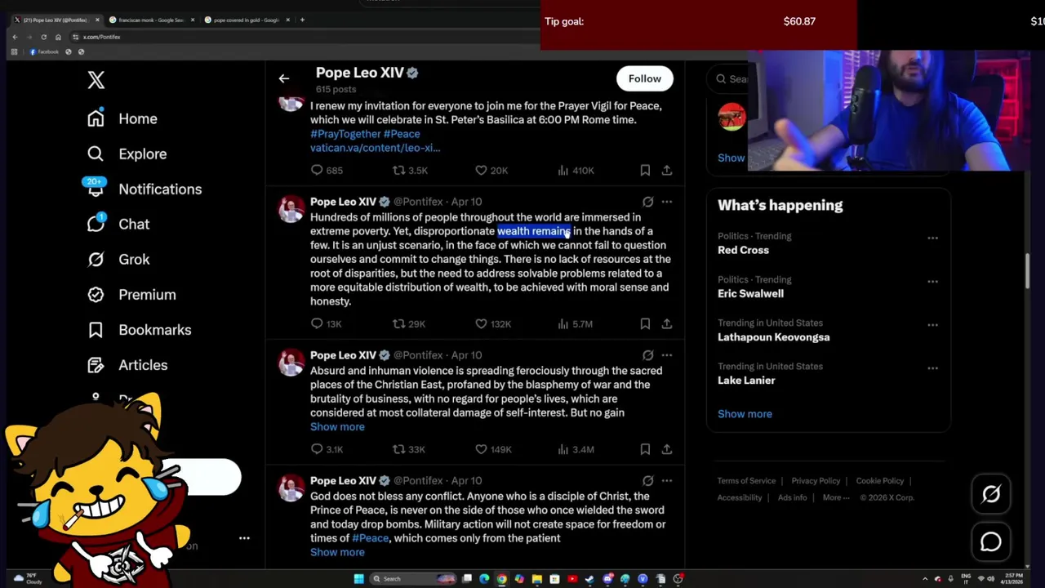Open the Eric Swalwell trending topic
The image size is (1045, 588).
pos(750,293)
